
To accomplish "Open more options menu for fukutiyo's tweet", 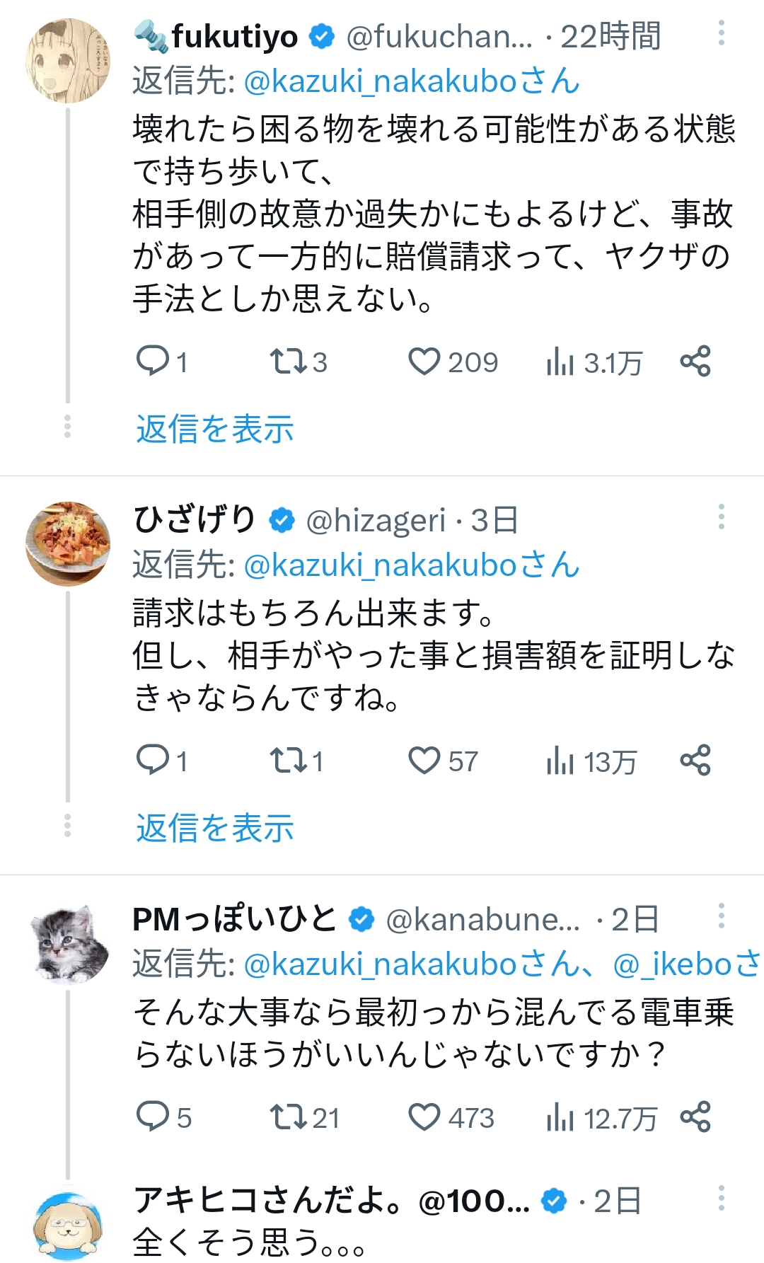I will (x=721, y=34).
